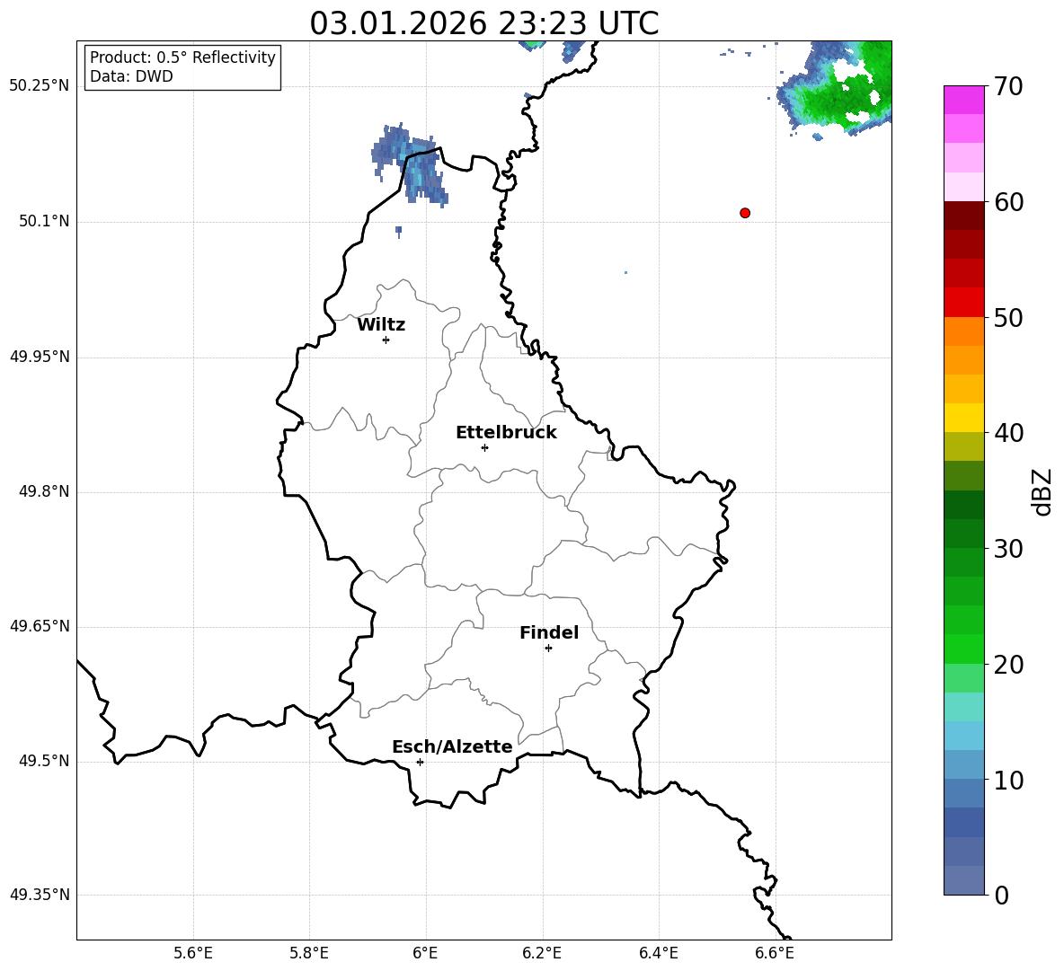Click the 6.2°E longitude label

(x=542, y=953)
